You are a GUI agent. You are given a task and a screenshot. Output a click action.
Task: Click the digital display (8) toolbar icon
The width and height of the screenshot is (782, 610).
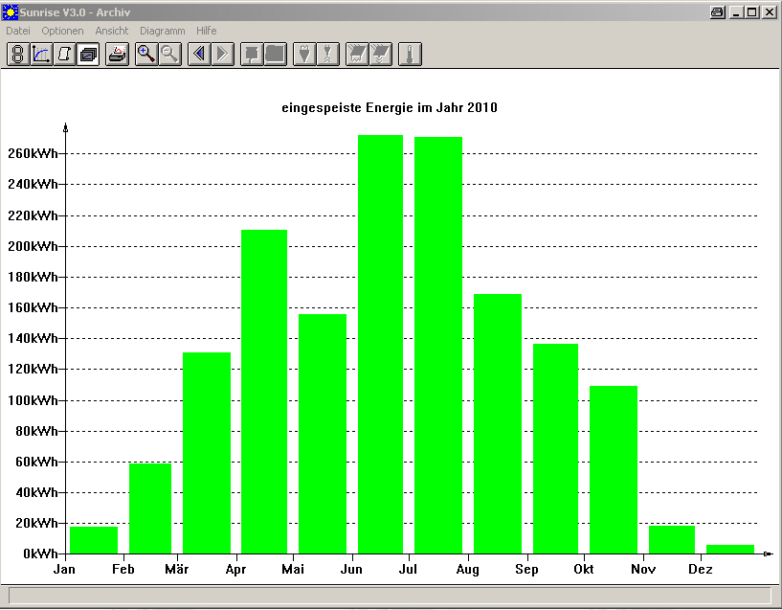[18, 54]
